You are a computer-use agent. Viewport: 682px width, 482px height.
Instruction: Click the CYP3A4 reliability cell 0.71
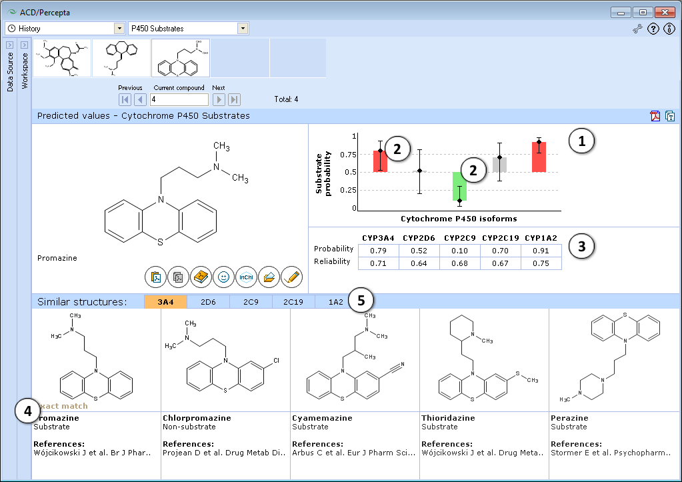[379, 263]
